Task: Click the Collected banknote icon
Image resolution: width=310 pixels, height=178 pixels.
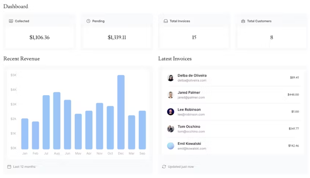Action: [11, 21]
